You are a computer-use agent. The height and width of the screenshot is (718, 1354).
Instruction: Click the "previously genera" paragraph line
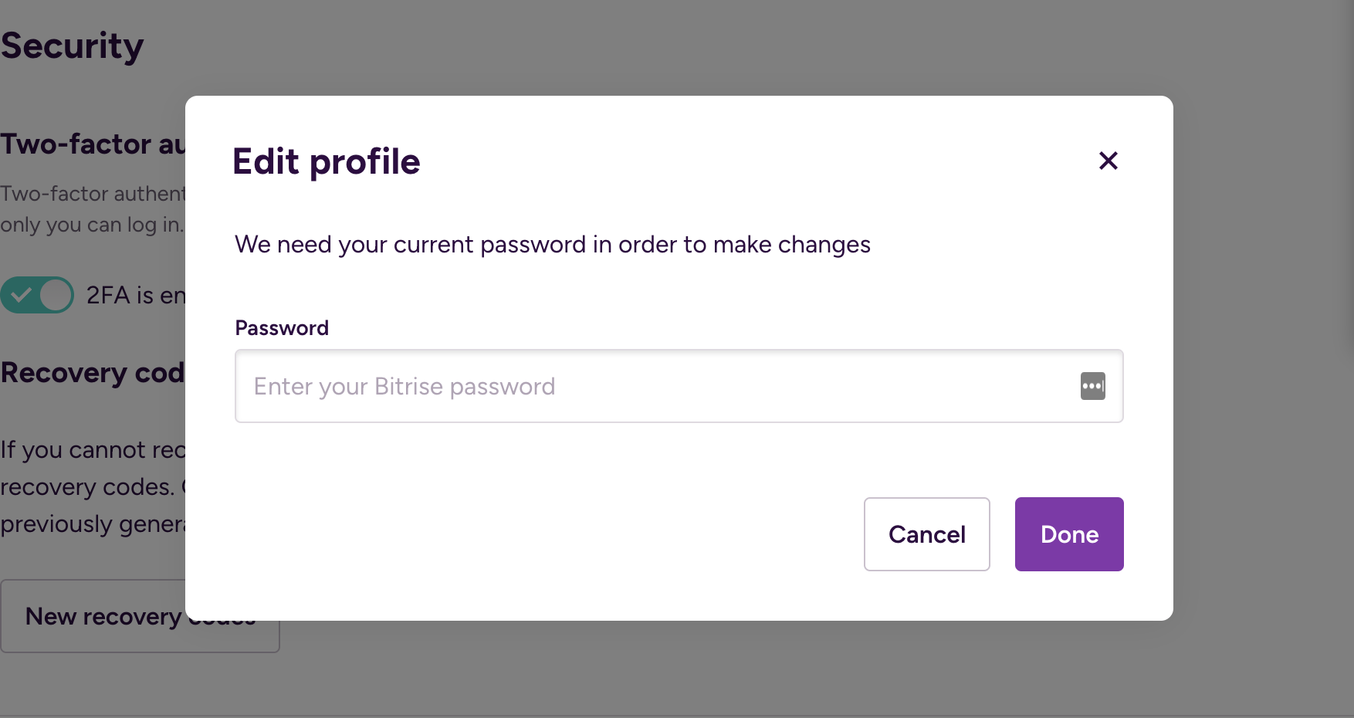pos(93,524)
